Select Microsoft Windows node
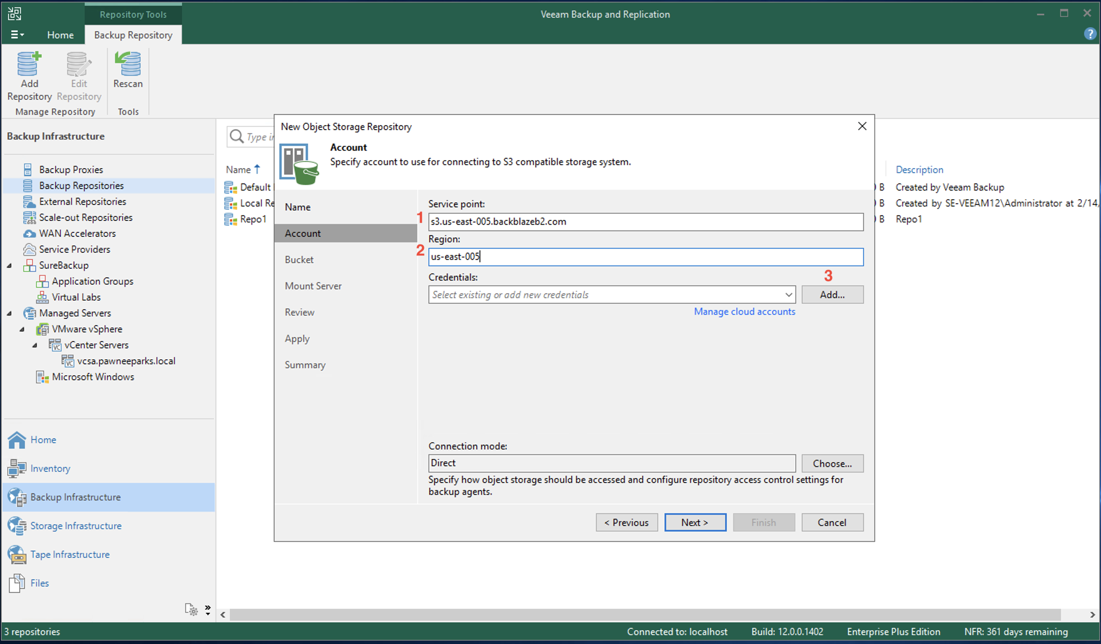 click(x=93, y=377)
